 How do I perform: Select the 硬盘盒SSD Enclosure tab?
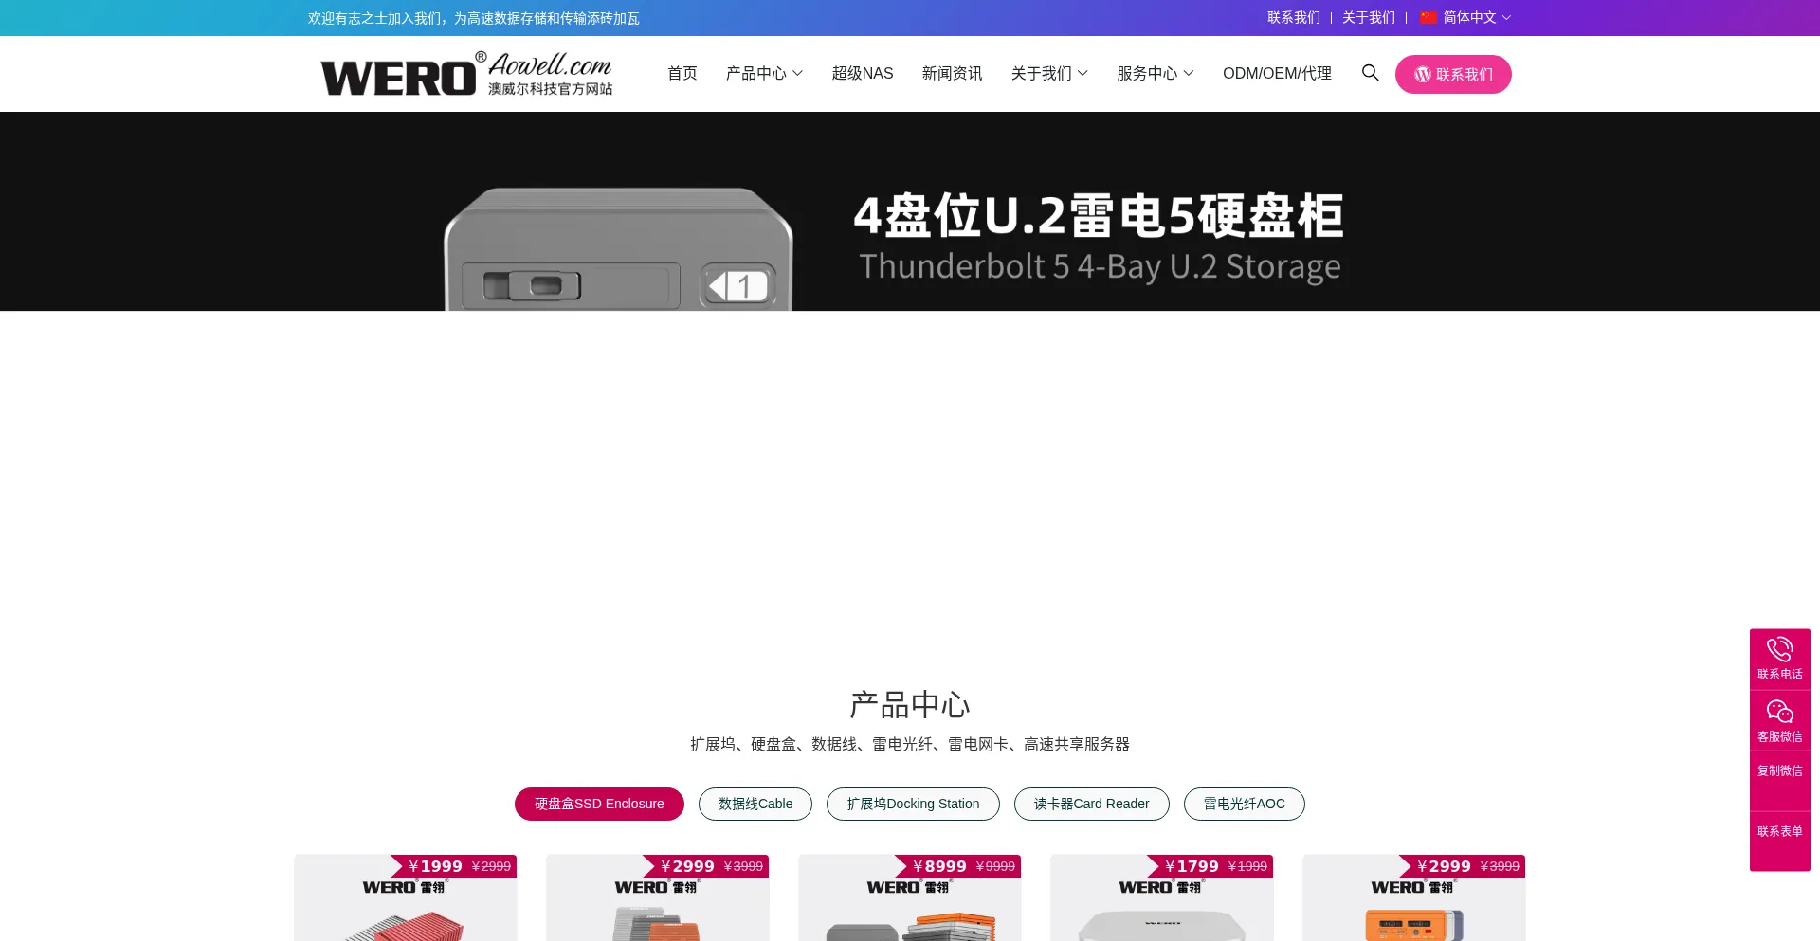coord(599,804)
